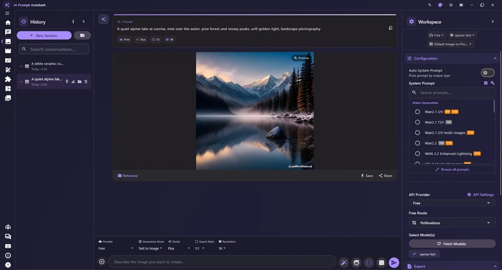This screenshot has height=270, width=502.
Task: Select the Wan2.1 T2V radio option
Action: pos(418,122)
